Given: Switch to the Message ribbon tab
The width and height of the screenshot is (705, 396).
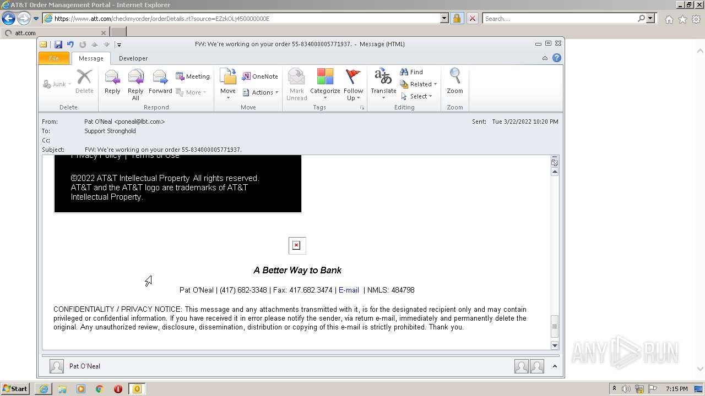Looking at the screenshot, I should coord(91,58).
